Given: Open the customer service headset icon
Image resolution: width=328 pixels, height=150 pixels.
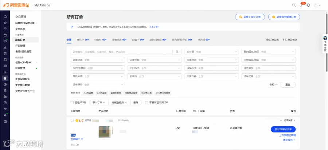Looking at the screenshot, I should tap(308, 5).
